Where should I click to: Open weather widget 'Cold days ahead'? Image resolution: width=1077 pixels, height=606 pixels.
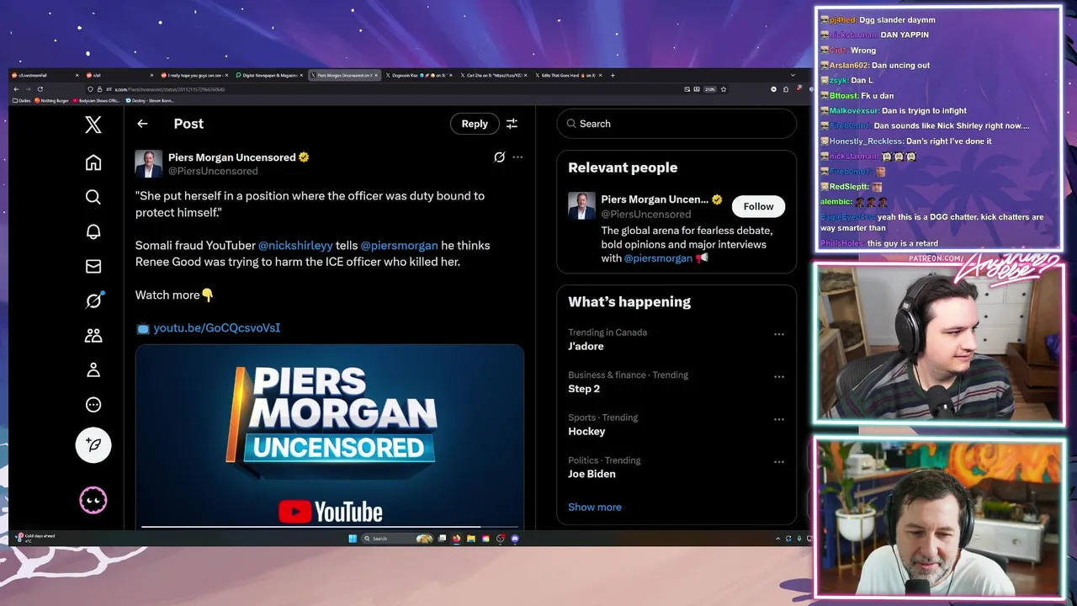[34, 538]
